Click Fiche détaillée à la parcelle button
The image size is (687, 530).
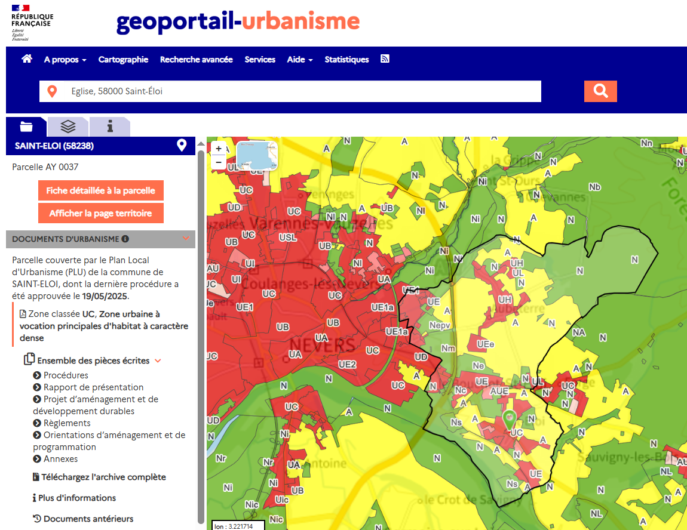click(x=100, y=191)
